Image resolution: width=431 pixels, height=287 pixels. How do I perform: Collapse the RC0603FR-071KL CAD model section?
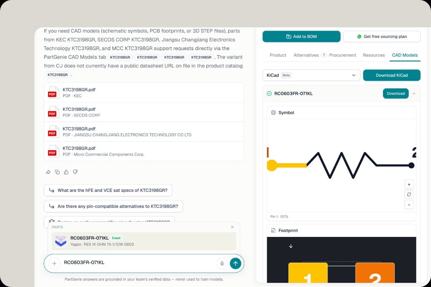pyautogui.click(x=414, y=93)
